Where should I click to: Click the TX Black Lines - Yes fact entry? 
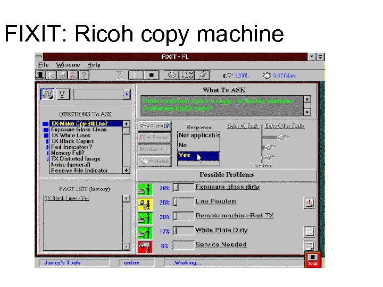coord(67,198)
